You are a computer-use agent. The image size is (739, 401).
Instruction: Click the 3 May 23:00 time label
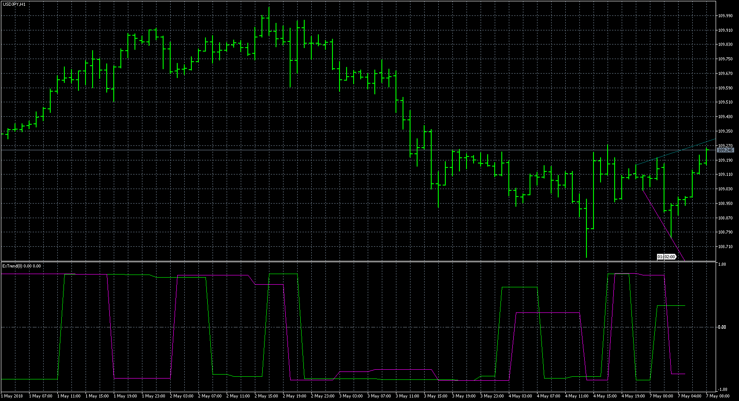pos(492,396)
